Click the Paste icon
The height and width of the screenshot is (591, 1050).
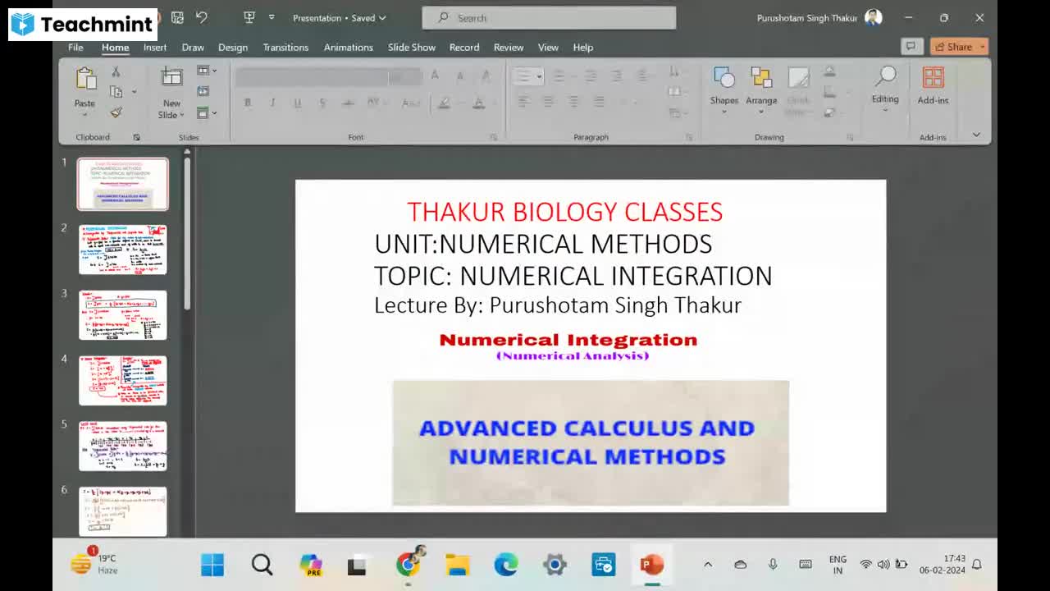[83, 82]
